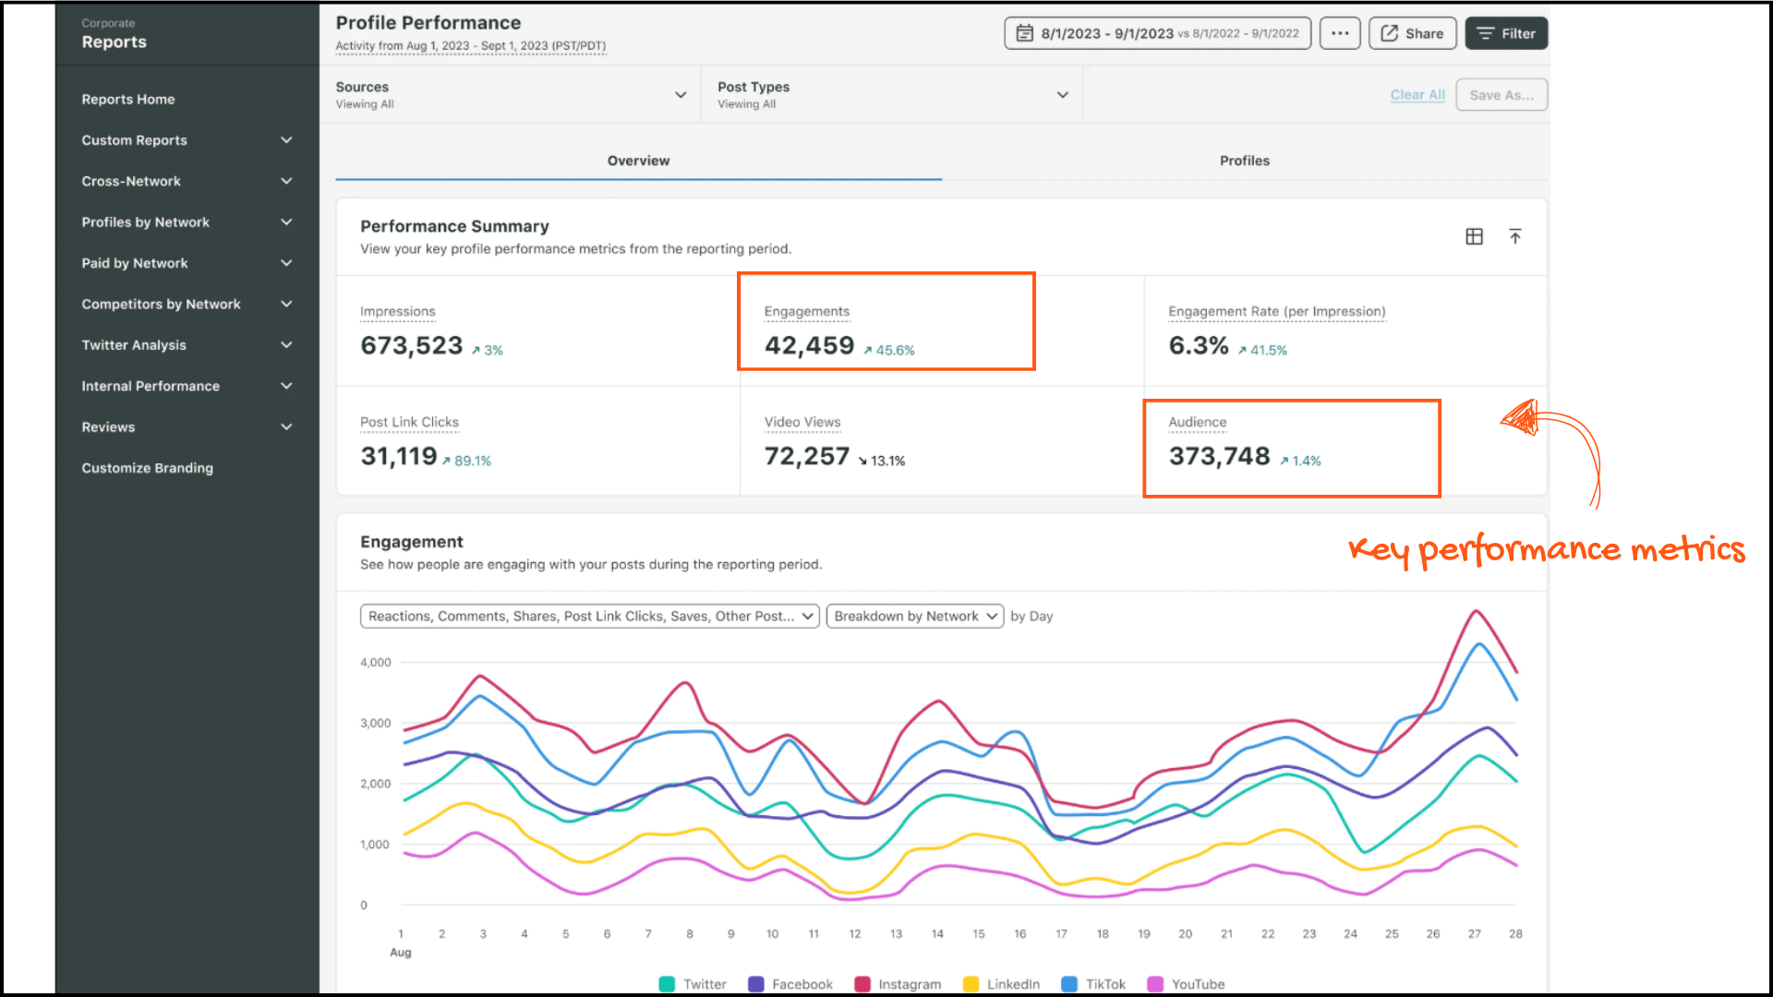This screenshot has width=1773, height=997.
Task: Open the more options ellipsis menu
Action: (1340, 33)
